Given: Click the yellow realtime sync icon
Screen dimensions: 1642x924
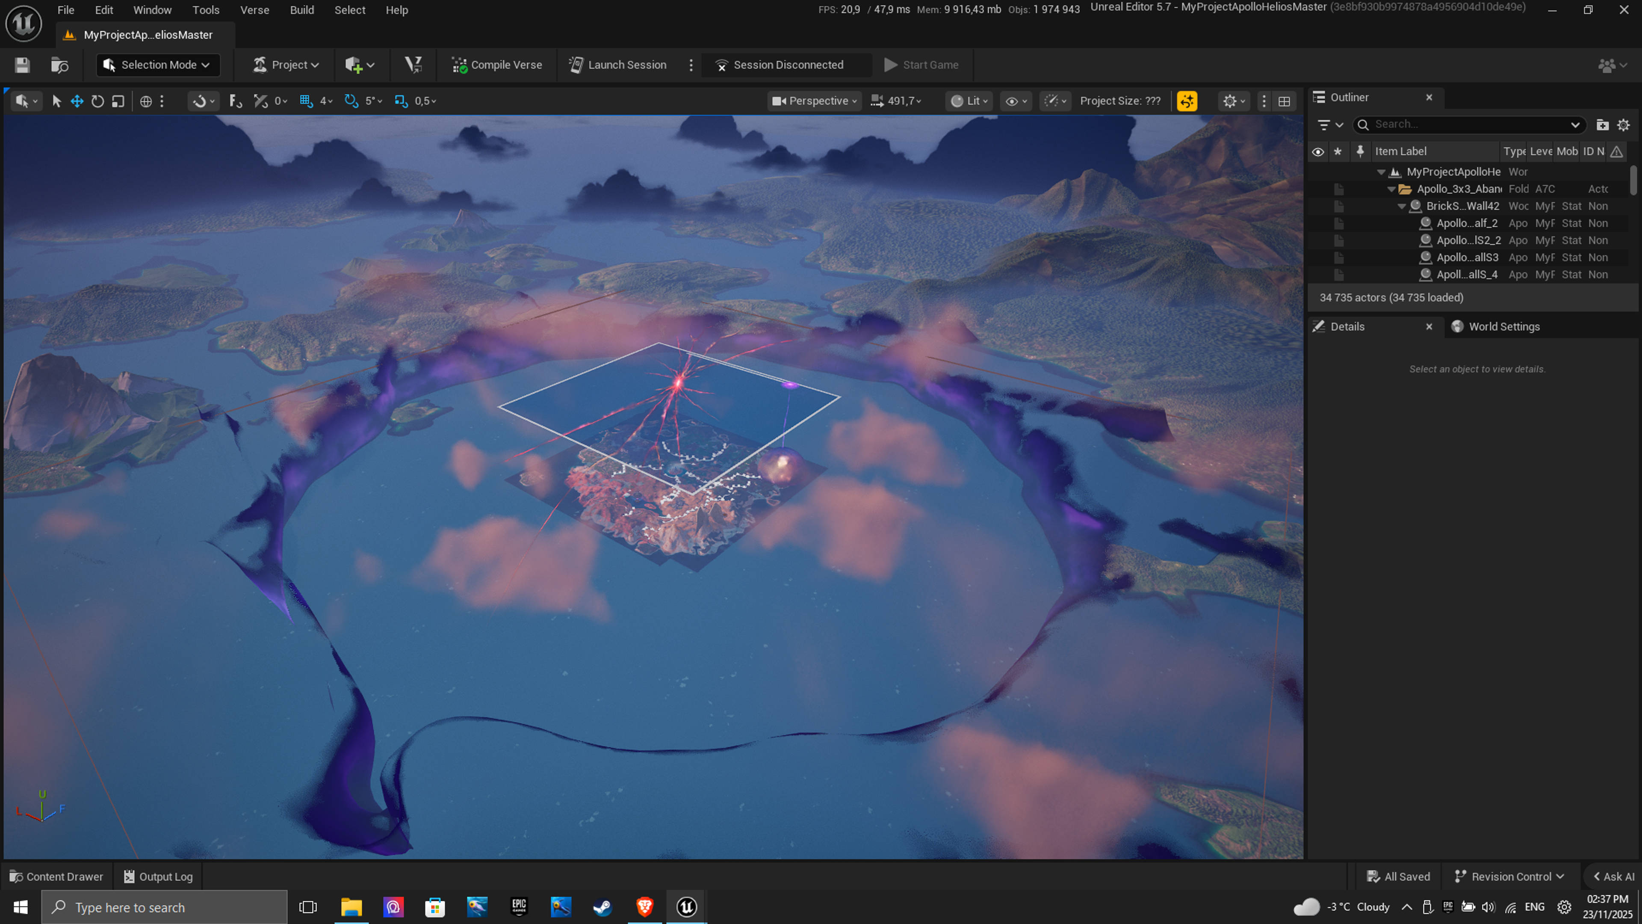Looking at the screenshot, I should (1187, 101).
